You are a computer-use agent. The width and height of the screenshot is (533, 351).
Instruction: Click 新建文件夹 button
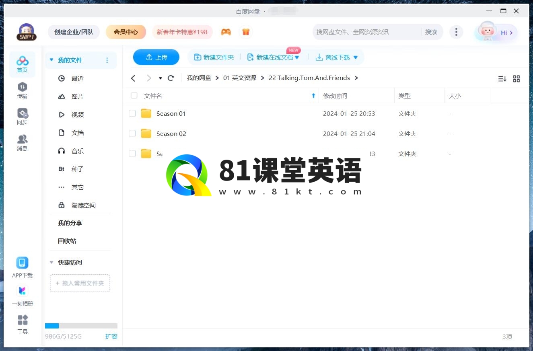click(214, 57)
